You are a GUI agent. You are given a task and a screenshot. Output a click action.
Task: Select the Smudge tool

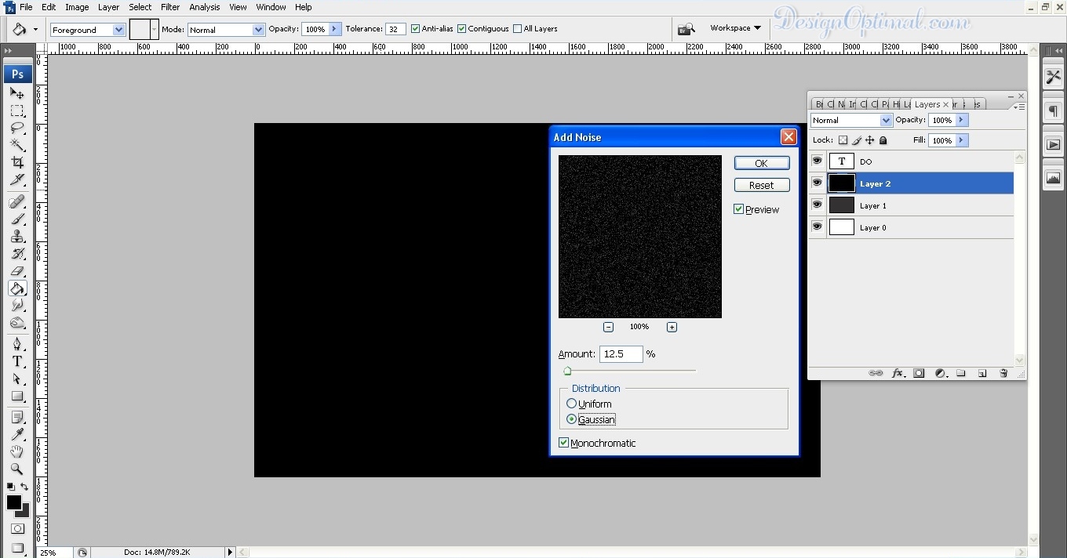point(17,306)
